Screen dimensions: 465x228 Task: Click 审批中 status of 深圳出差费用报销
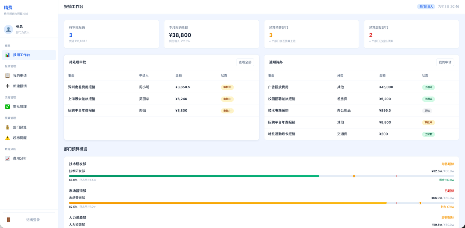click(227, 87)
